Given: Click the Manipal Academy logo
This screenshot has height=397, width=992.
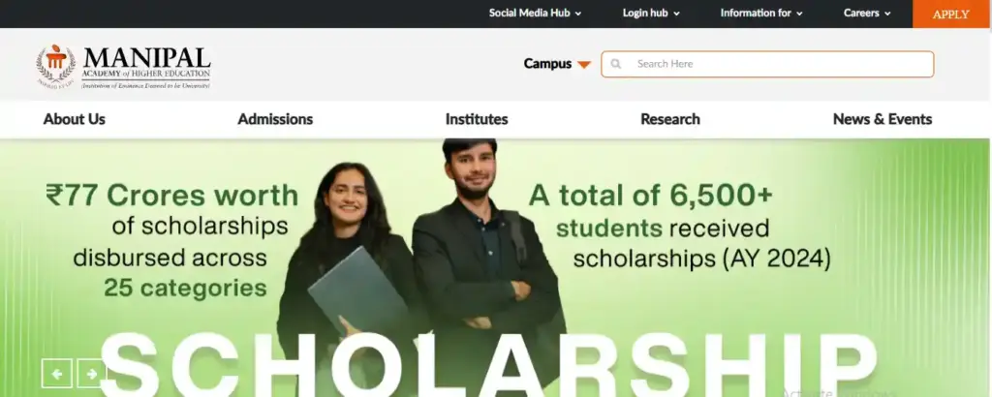Looking at the screenshot, I should pos(123,67).
